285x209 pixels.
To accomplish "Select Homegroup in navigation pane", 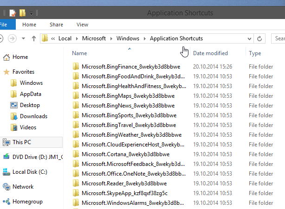I will coord(27,202).
